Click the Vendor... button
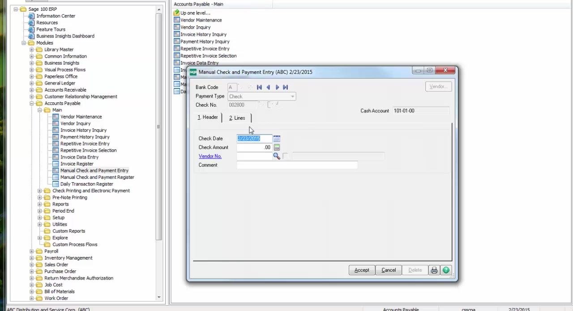The height and width of the screenshot is (311, 573). [x=438, y=87]
